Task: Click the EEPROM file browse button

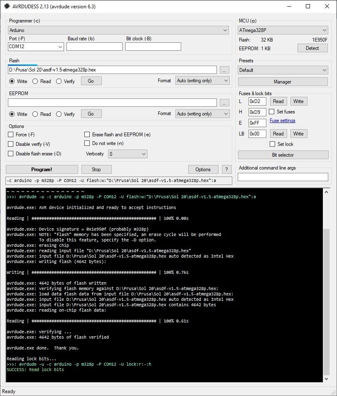Action: 224,103
